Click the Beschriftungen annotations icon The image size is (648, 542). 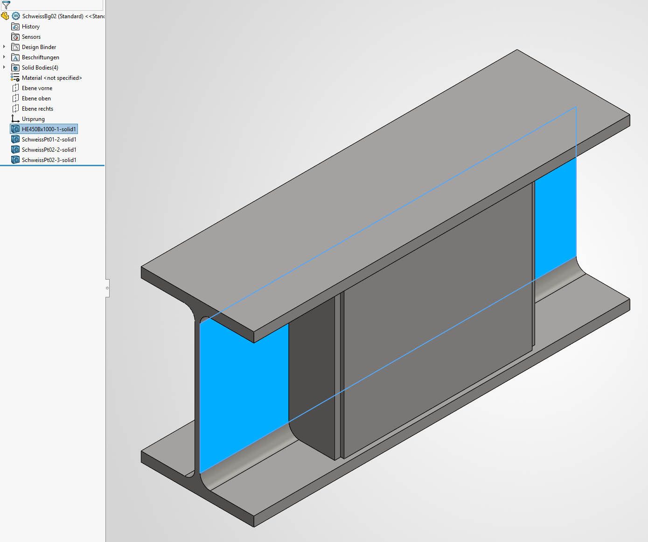click(x=15, y=57)
